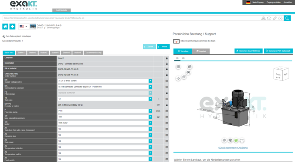Expand the OC Motor dropdown
Viewport: 295px width, 162px height.
151,123
